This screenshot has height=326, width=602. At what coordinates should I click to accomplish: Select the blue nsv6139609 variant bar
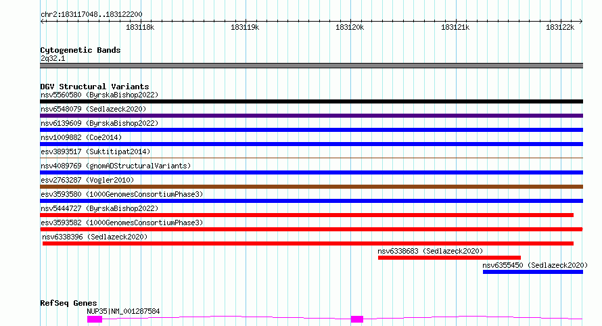coord(311,130)
